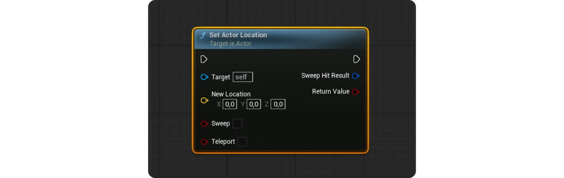Click the blue Target input pin
The height and width of the screenshot is (178, 564).
204,77
